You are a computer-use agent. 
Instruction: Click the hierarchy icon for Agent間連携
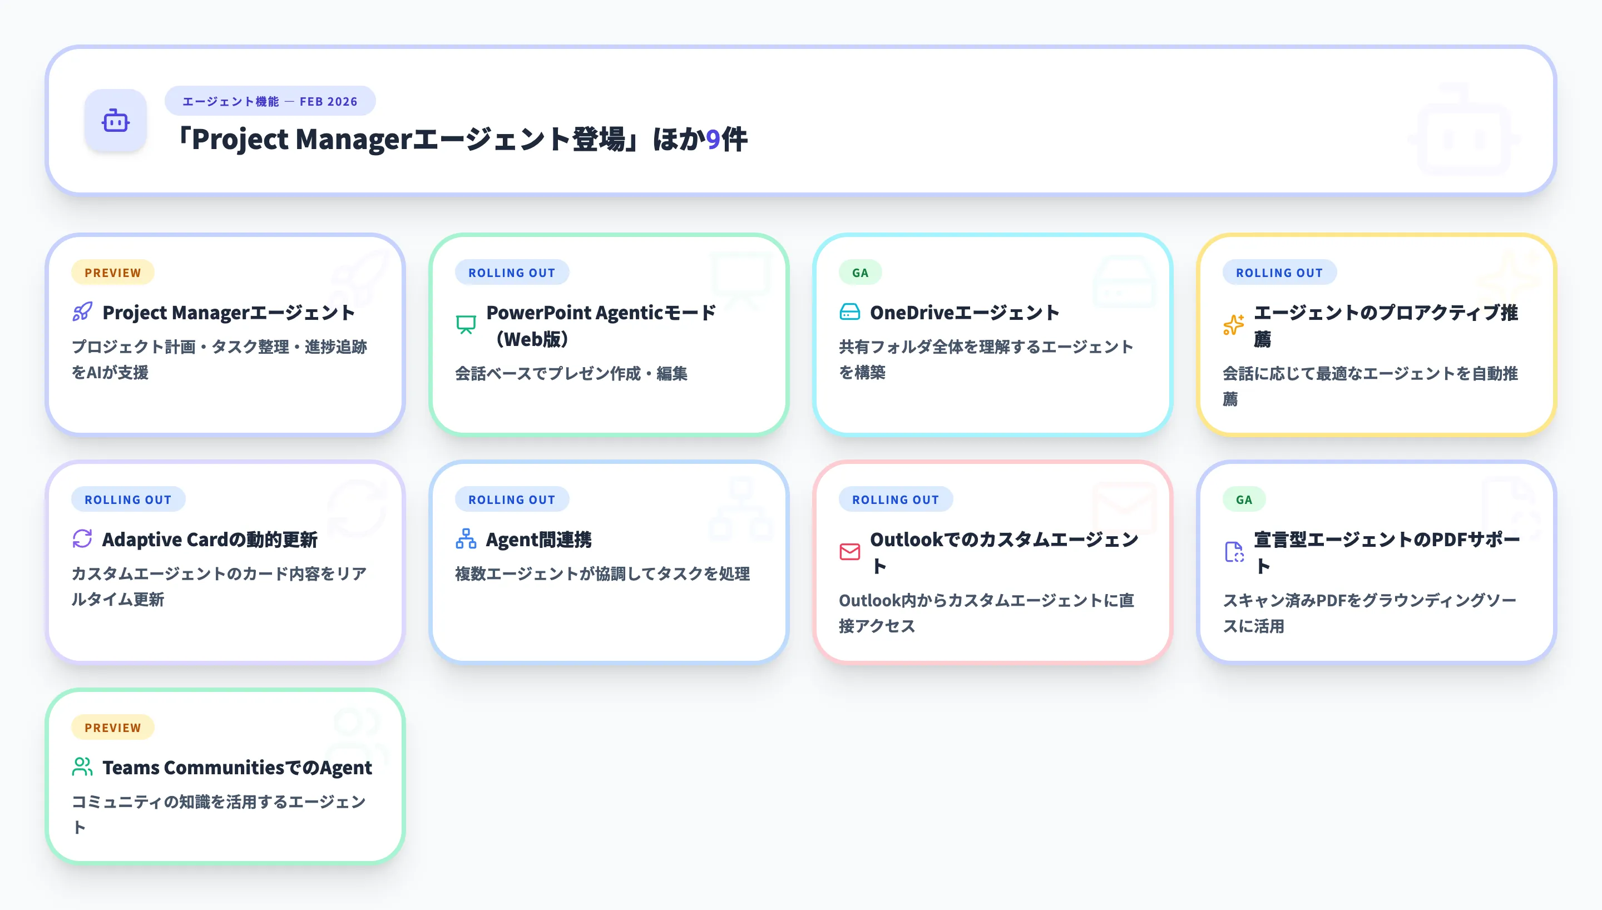[466, 538]
